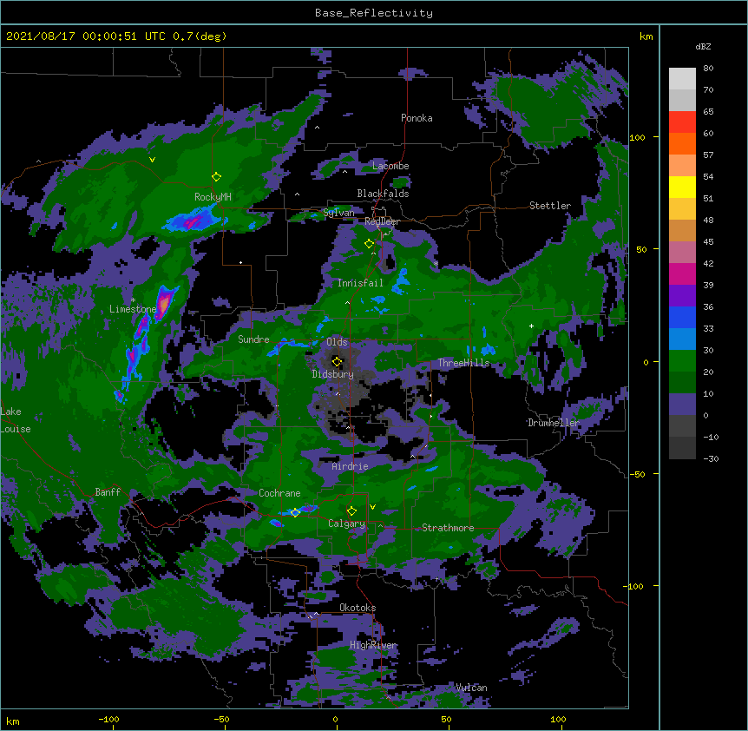Click the Calgary city label

point(346,524)
